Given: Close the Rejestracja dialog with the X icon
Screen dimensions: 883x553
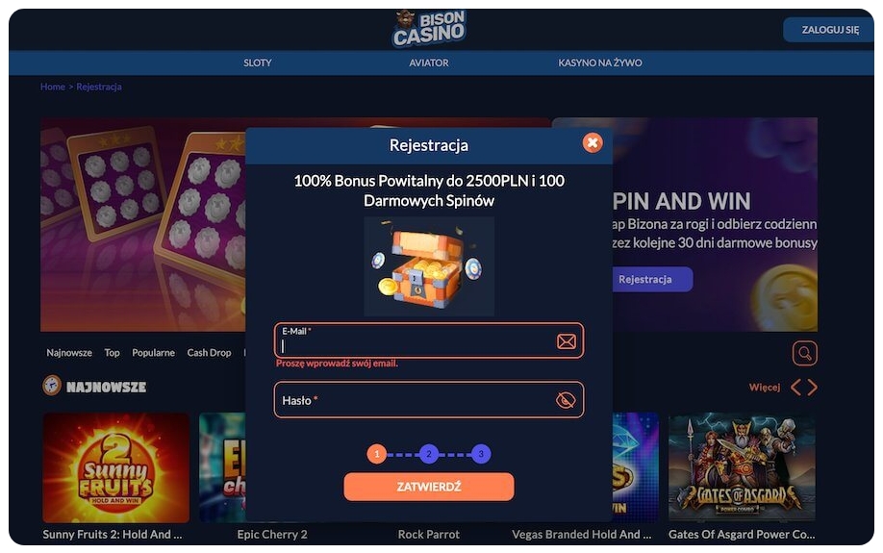Looking at the screenshot, I should (592, 143).
